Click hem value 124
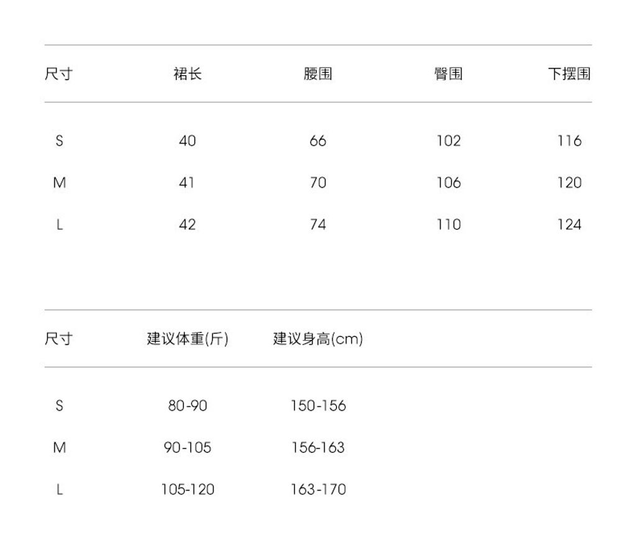The image size is (636, 546). point(569,224)
